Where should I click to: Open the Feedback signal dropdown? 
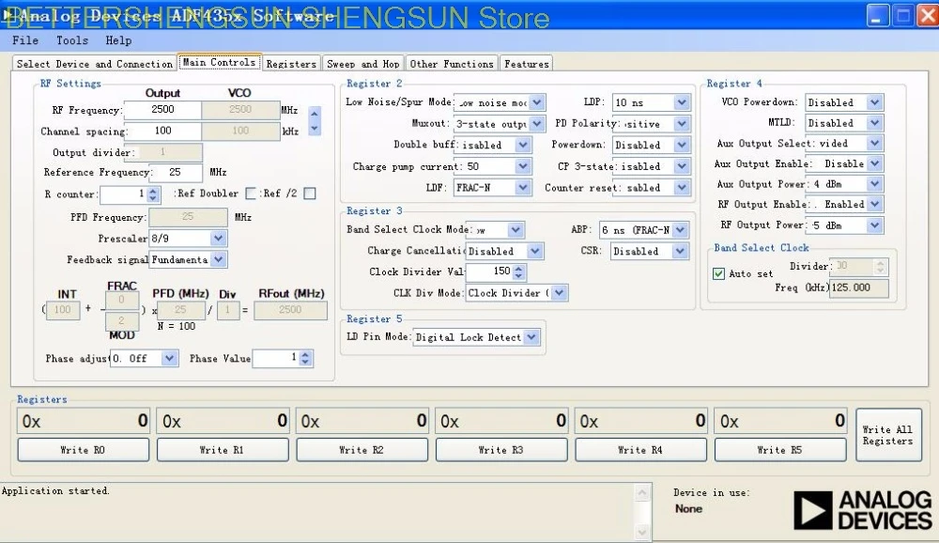click(x=219, y=259)
